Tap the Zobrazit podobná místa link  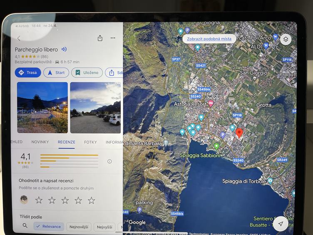[x=209, y=39]
